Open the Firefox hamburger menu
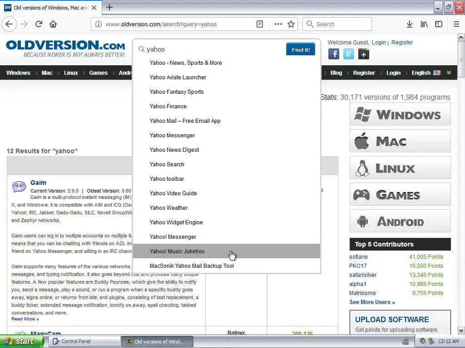Viewport: 465px width, 348px height. pyautogui.click(x=456, y=24)
